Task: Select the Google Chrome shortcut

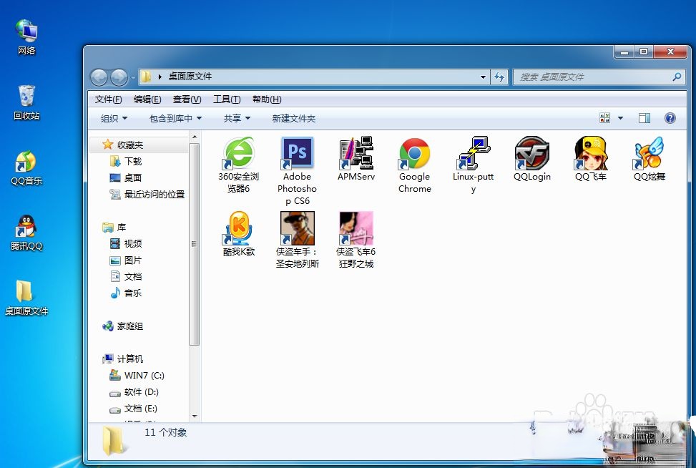Action: pos(415,165)
